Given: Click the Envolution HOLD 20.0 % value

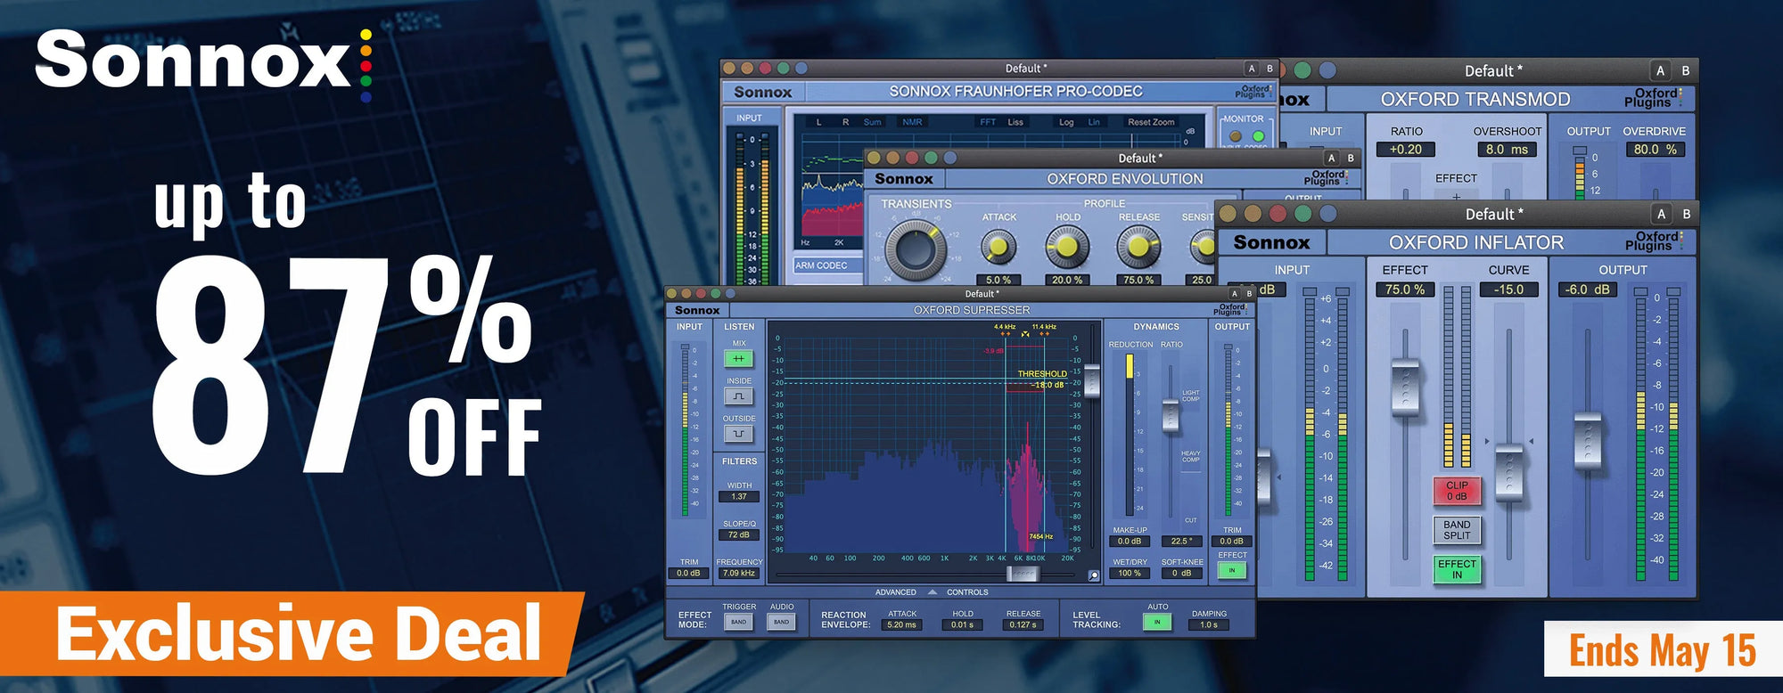Looking at the screenshot, I should [1067, 280].
